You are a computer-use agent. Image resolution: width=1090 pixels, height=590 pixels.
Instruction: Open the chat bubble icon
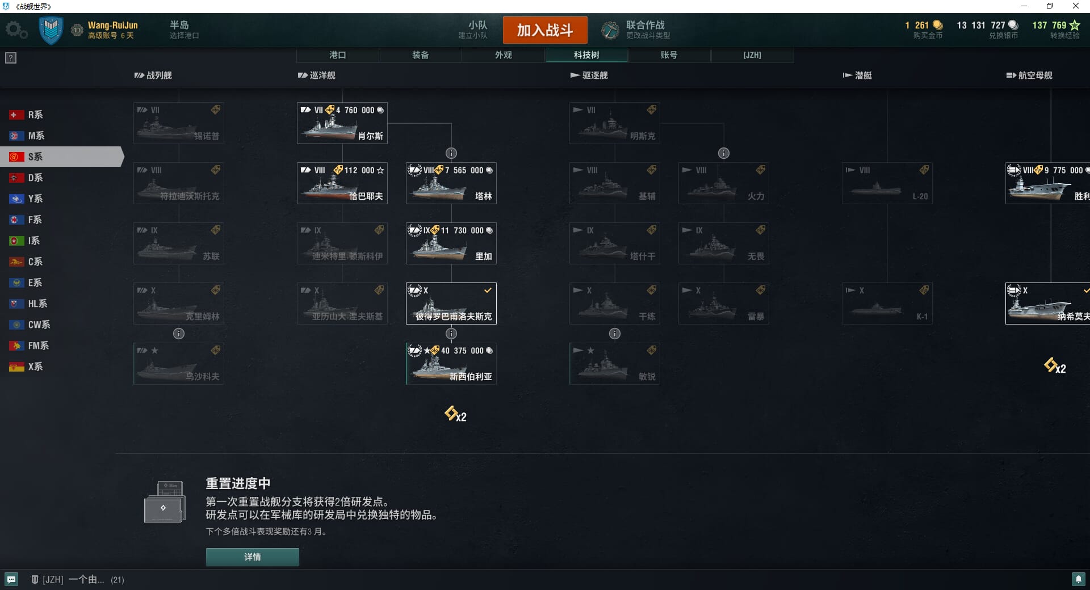pos(11,579)
